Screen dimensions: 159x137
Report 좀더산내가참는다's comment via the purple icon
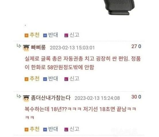[x=66, y=130]
